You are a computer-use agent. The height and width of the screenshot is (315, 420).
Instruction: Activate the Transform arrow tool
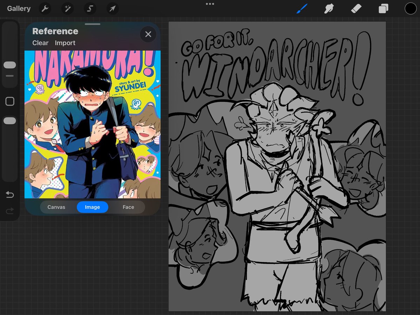112,8
